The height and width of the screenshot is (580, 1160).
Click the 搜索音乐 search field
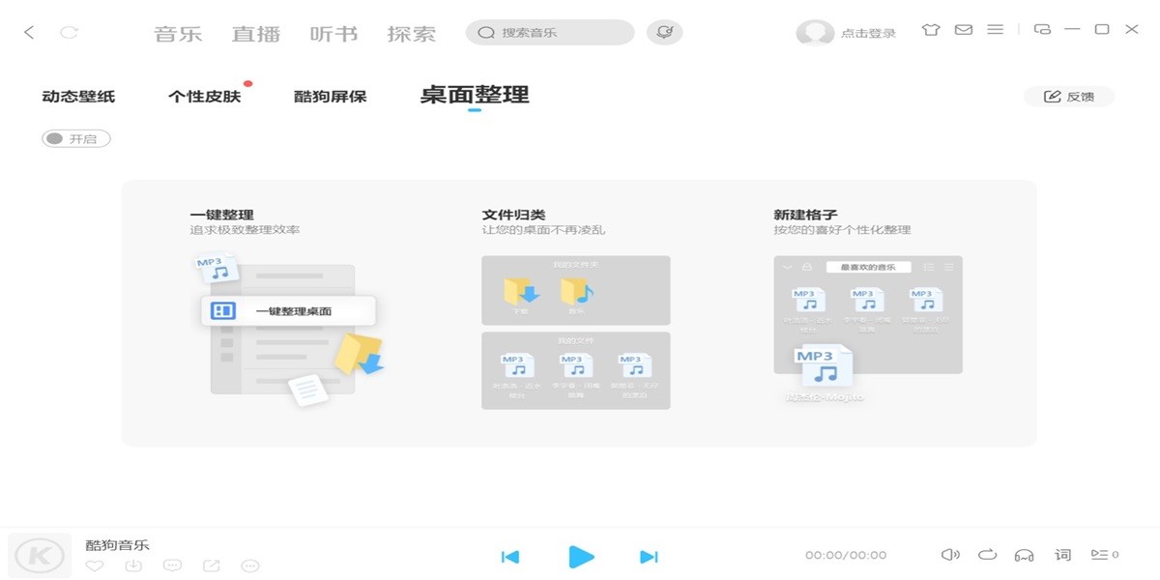click(548, 32)
